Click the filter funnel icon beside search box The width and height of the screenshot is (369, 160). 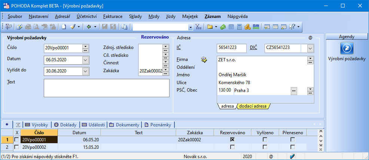click(198, 27)
